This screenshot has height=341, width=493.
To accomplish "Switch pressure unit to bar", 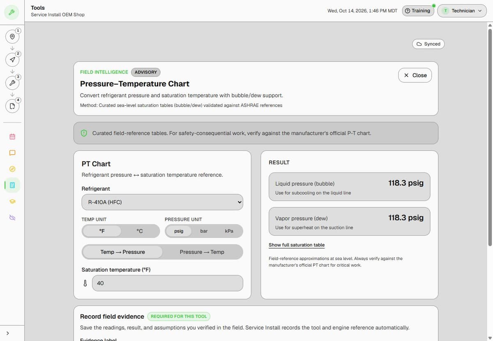I will click(x=204, y=231).
